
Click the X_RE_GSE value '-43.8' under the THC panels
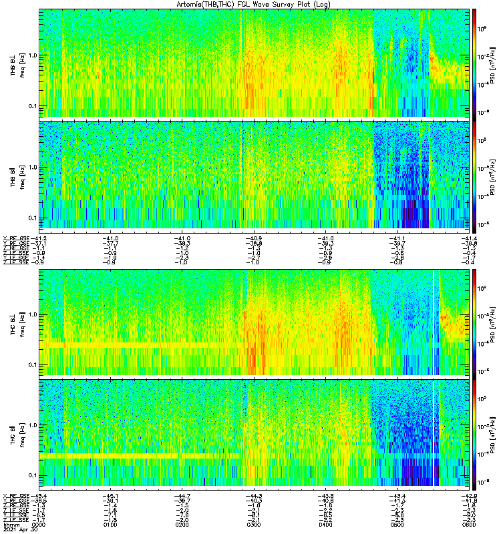click(325, 496)
